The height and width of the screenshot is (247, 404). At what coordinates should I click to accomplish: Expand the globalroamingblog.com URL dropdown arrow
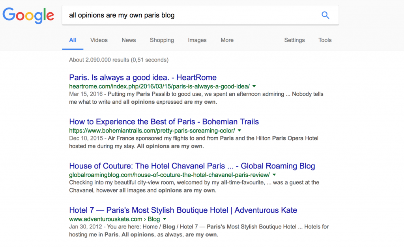(x=274, y=174)
